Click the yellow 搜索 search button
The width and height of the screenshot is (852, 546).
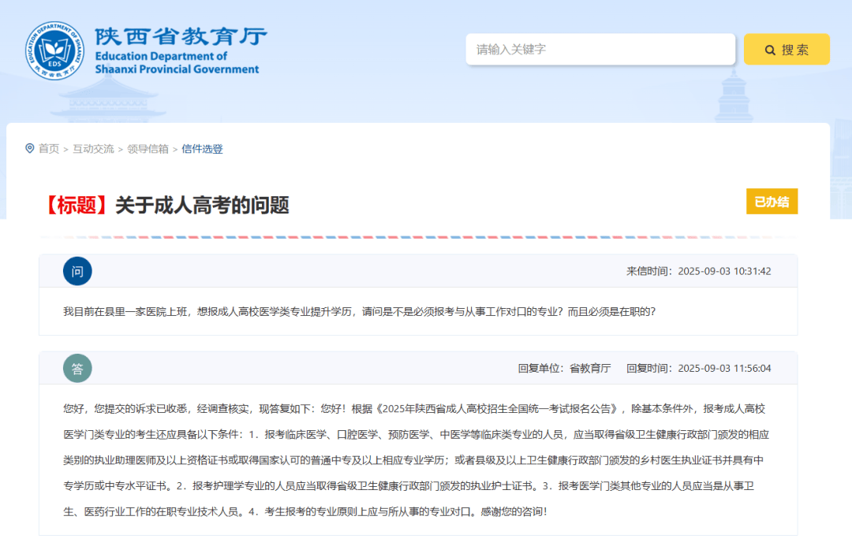pos(787,50)
